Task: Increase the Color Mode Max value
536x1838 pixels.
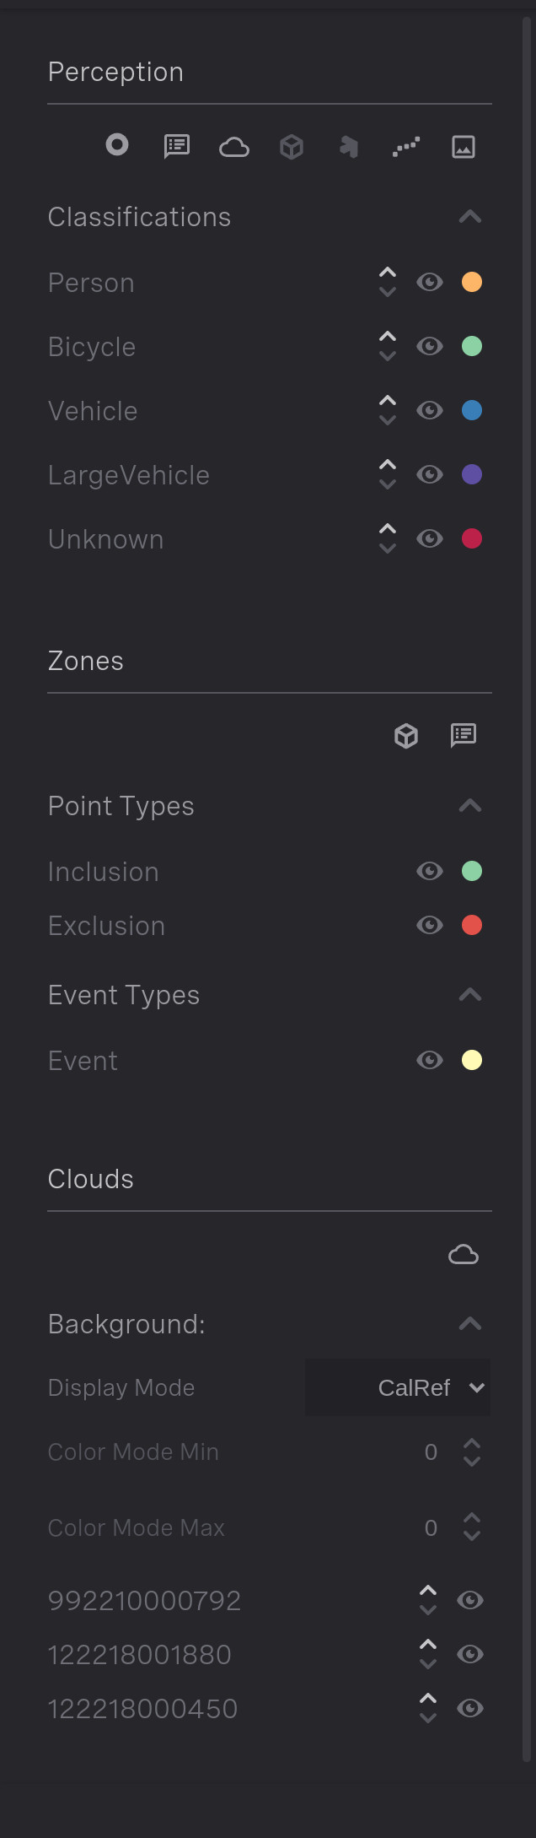Action: (x=472, y=1518)
